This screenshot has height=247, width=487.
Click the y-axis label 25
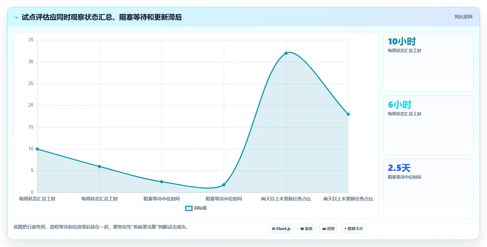click(x=31, y=84)
